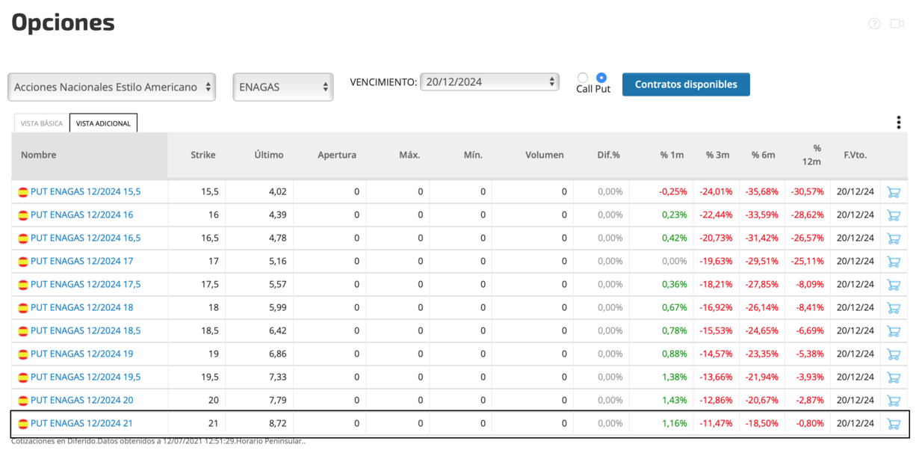
Task: Add PUT ENAGAS 12/2024 20 to cart
Action: coord(893,400)
